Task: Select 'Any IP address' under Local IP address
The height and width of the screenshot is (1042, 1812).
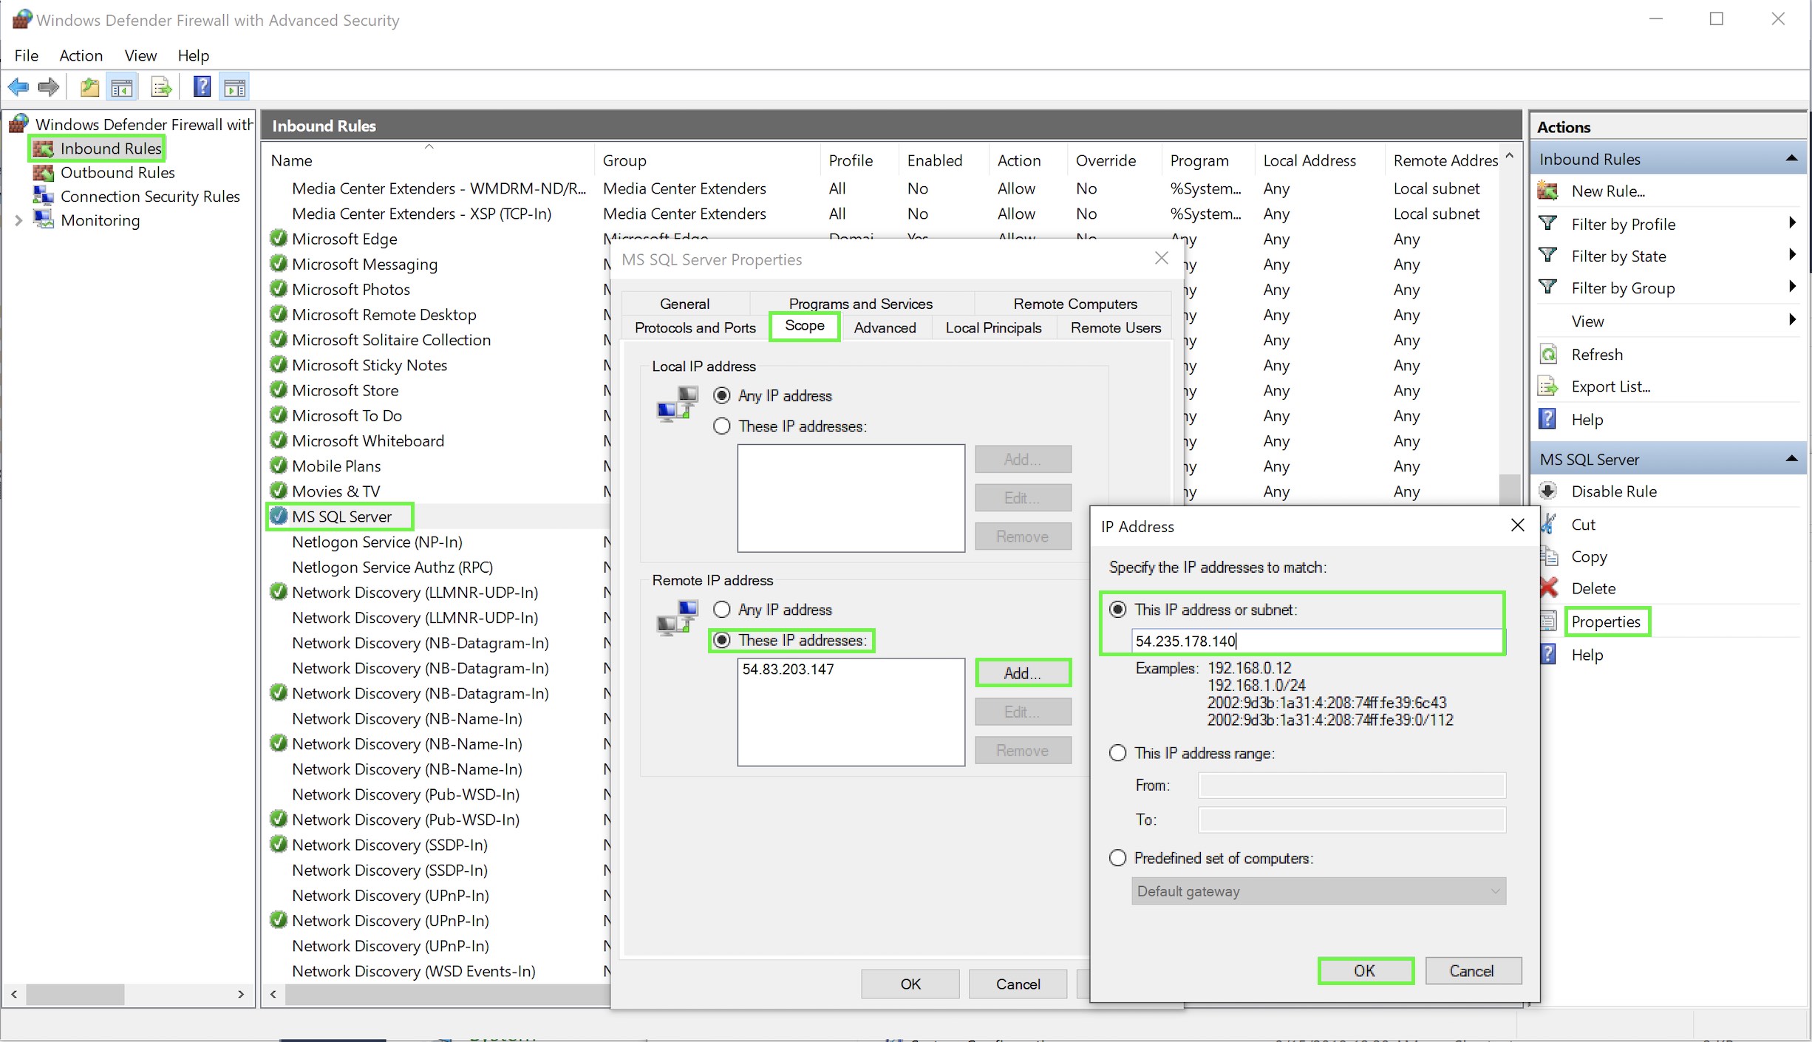Action: [722, 395]
